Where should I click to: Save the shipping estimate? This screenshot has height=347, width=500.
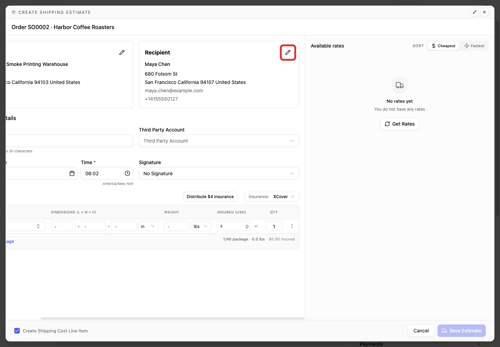461,331
